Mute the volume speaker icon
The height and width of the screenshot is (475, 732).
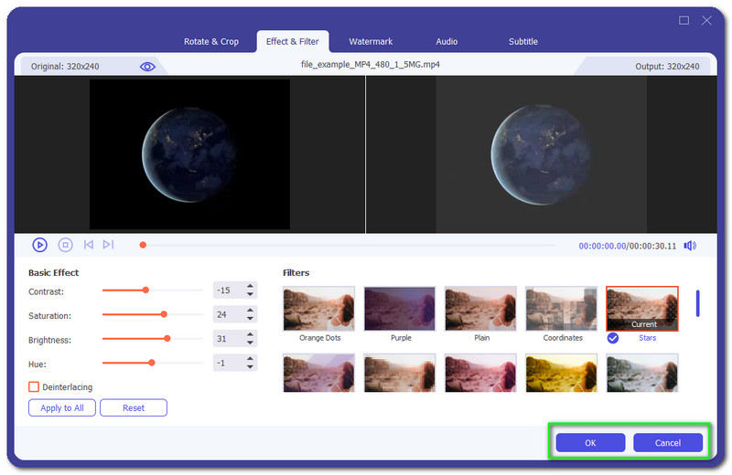(689, 246)
